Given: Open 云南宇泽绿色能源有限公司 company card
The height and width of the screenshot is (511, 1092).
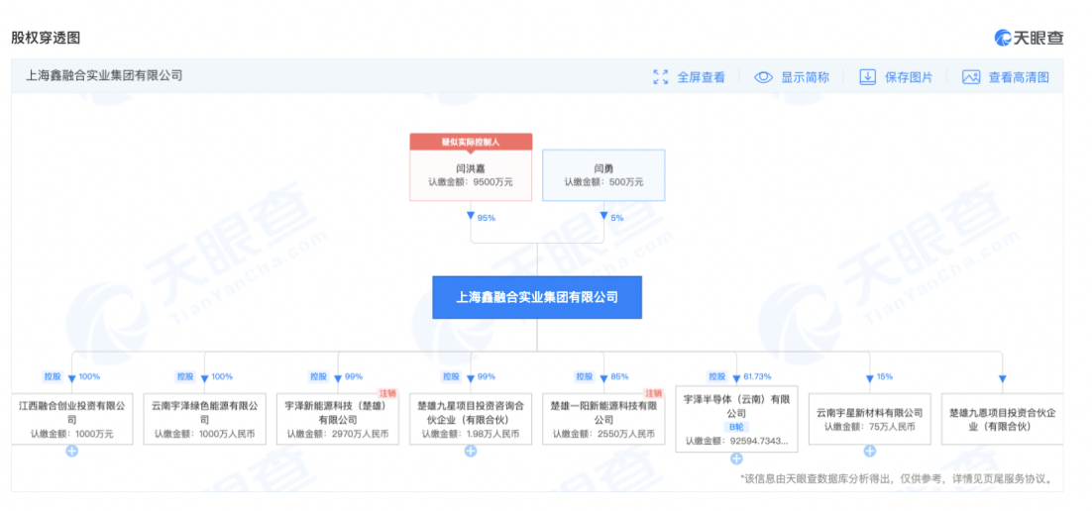Looking at the screenshot, I should coord(205,419).
